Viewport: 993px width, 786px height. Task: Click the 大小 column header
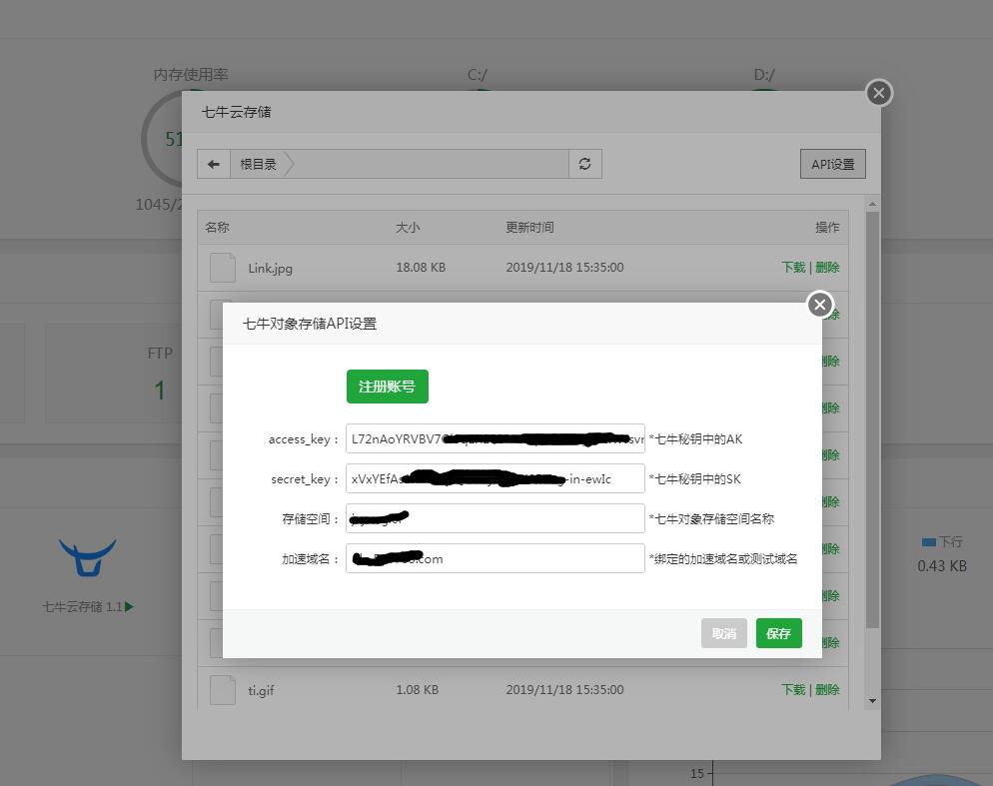coord(408,228)
